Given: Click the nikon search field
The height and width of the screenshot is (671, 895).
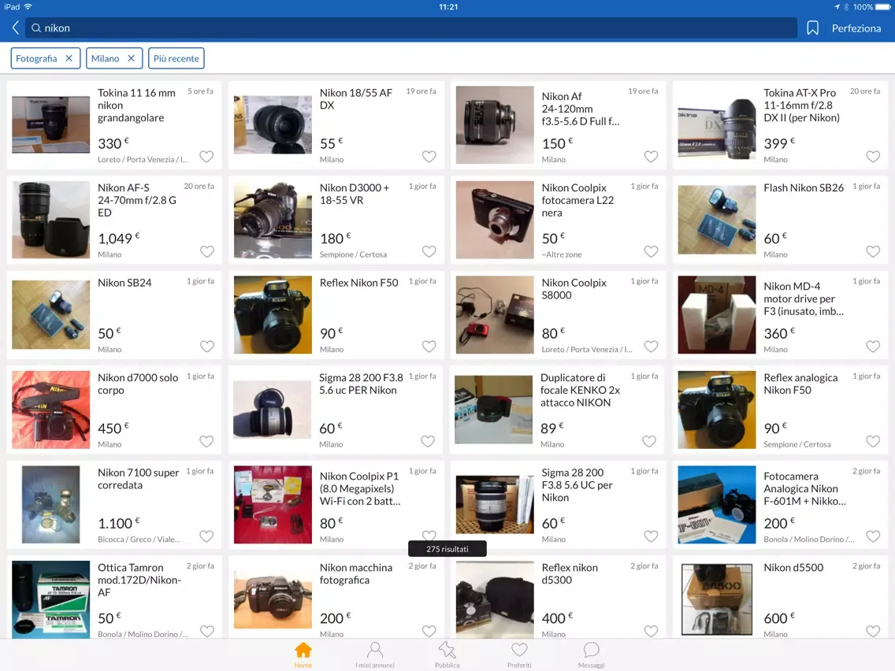Looking at the screenshot, I should tap(411, 28).
